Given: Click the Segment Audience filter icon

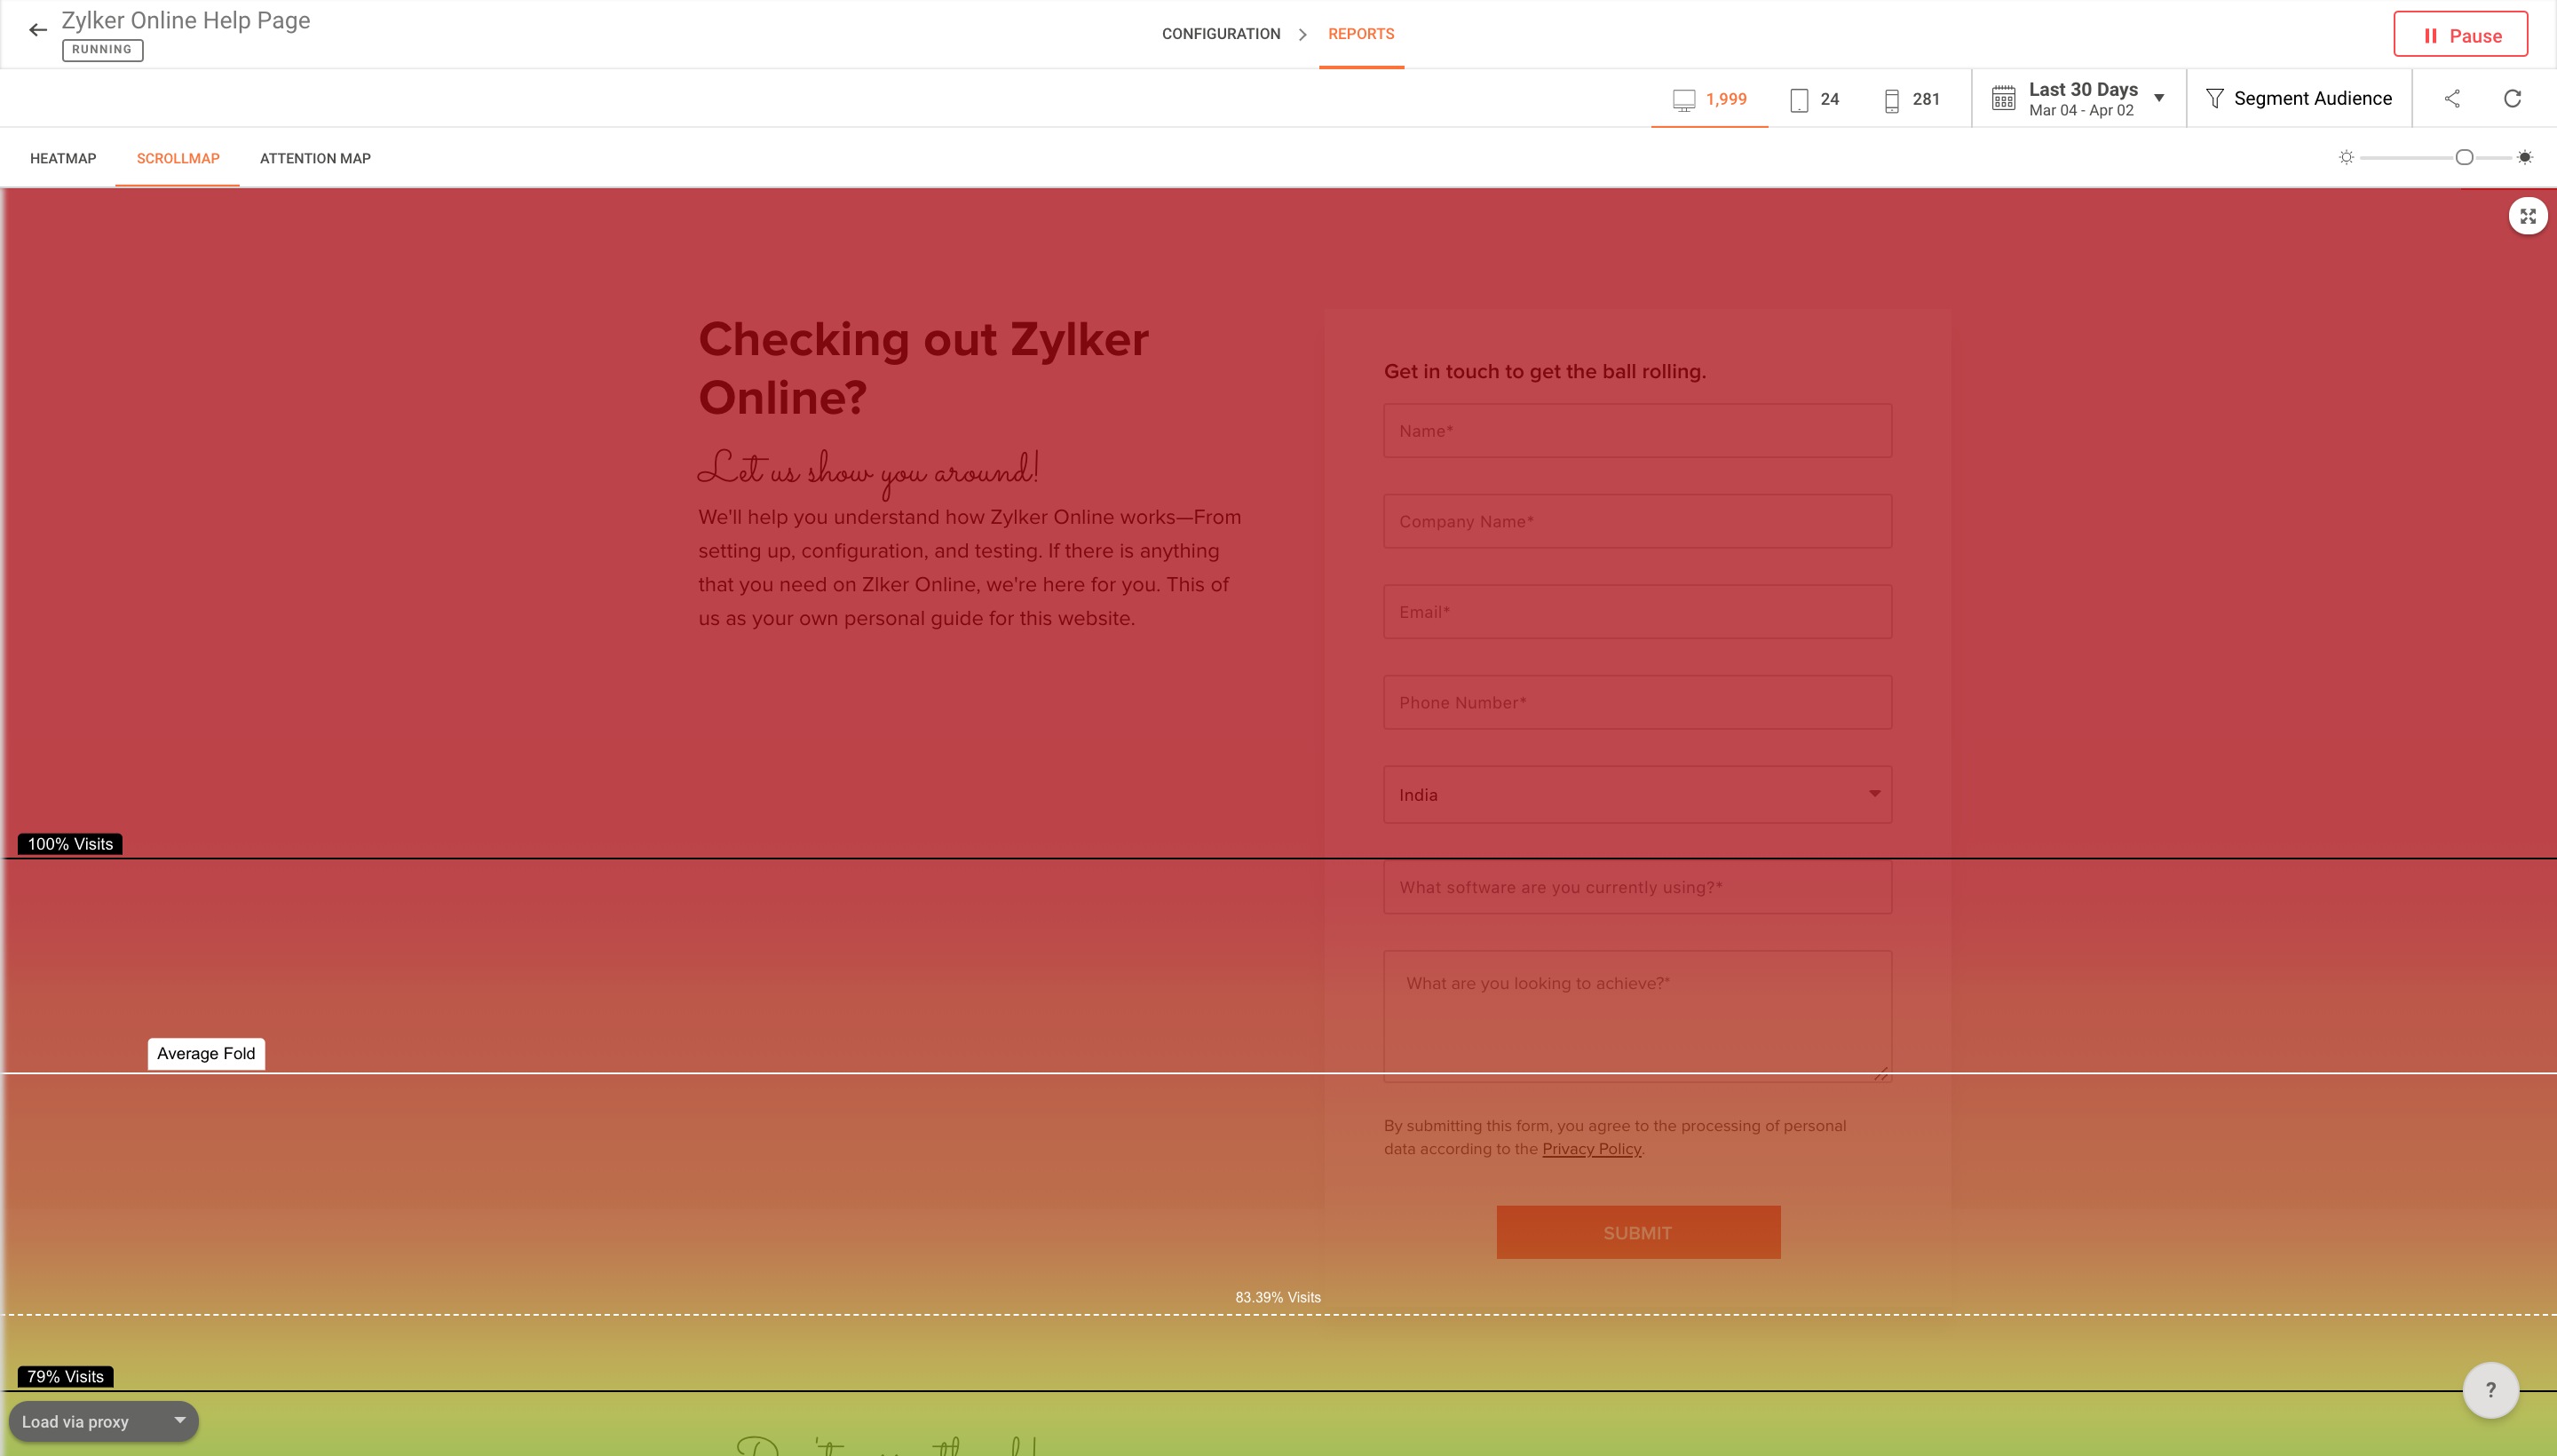Looking at the screenshot, I should tap(2214, 99).
